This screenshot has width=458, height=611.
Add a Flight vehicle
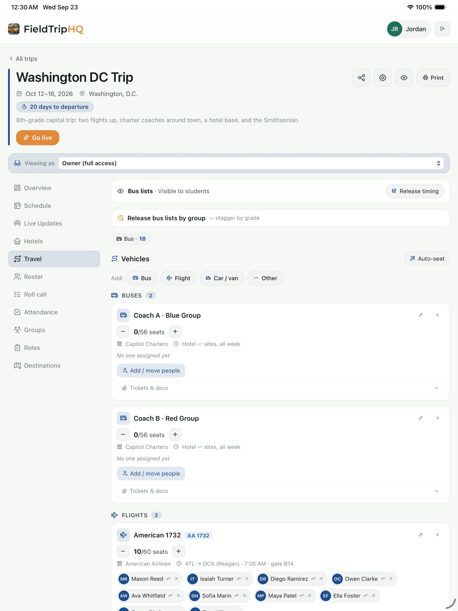[178, 278]
